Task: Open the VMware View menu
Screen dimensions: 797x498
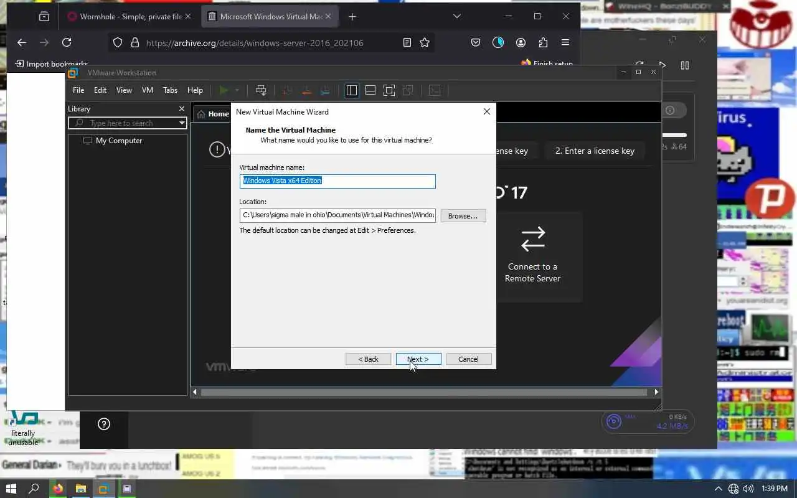Action: pyautogui.click(x=124, y=90)
